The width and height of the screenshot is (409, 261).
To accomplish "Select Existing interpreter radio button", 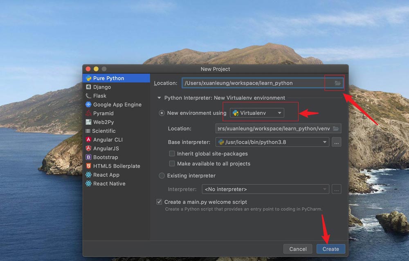I will [x=162, y=176].
